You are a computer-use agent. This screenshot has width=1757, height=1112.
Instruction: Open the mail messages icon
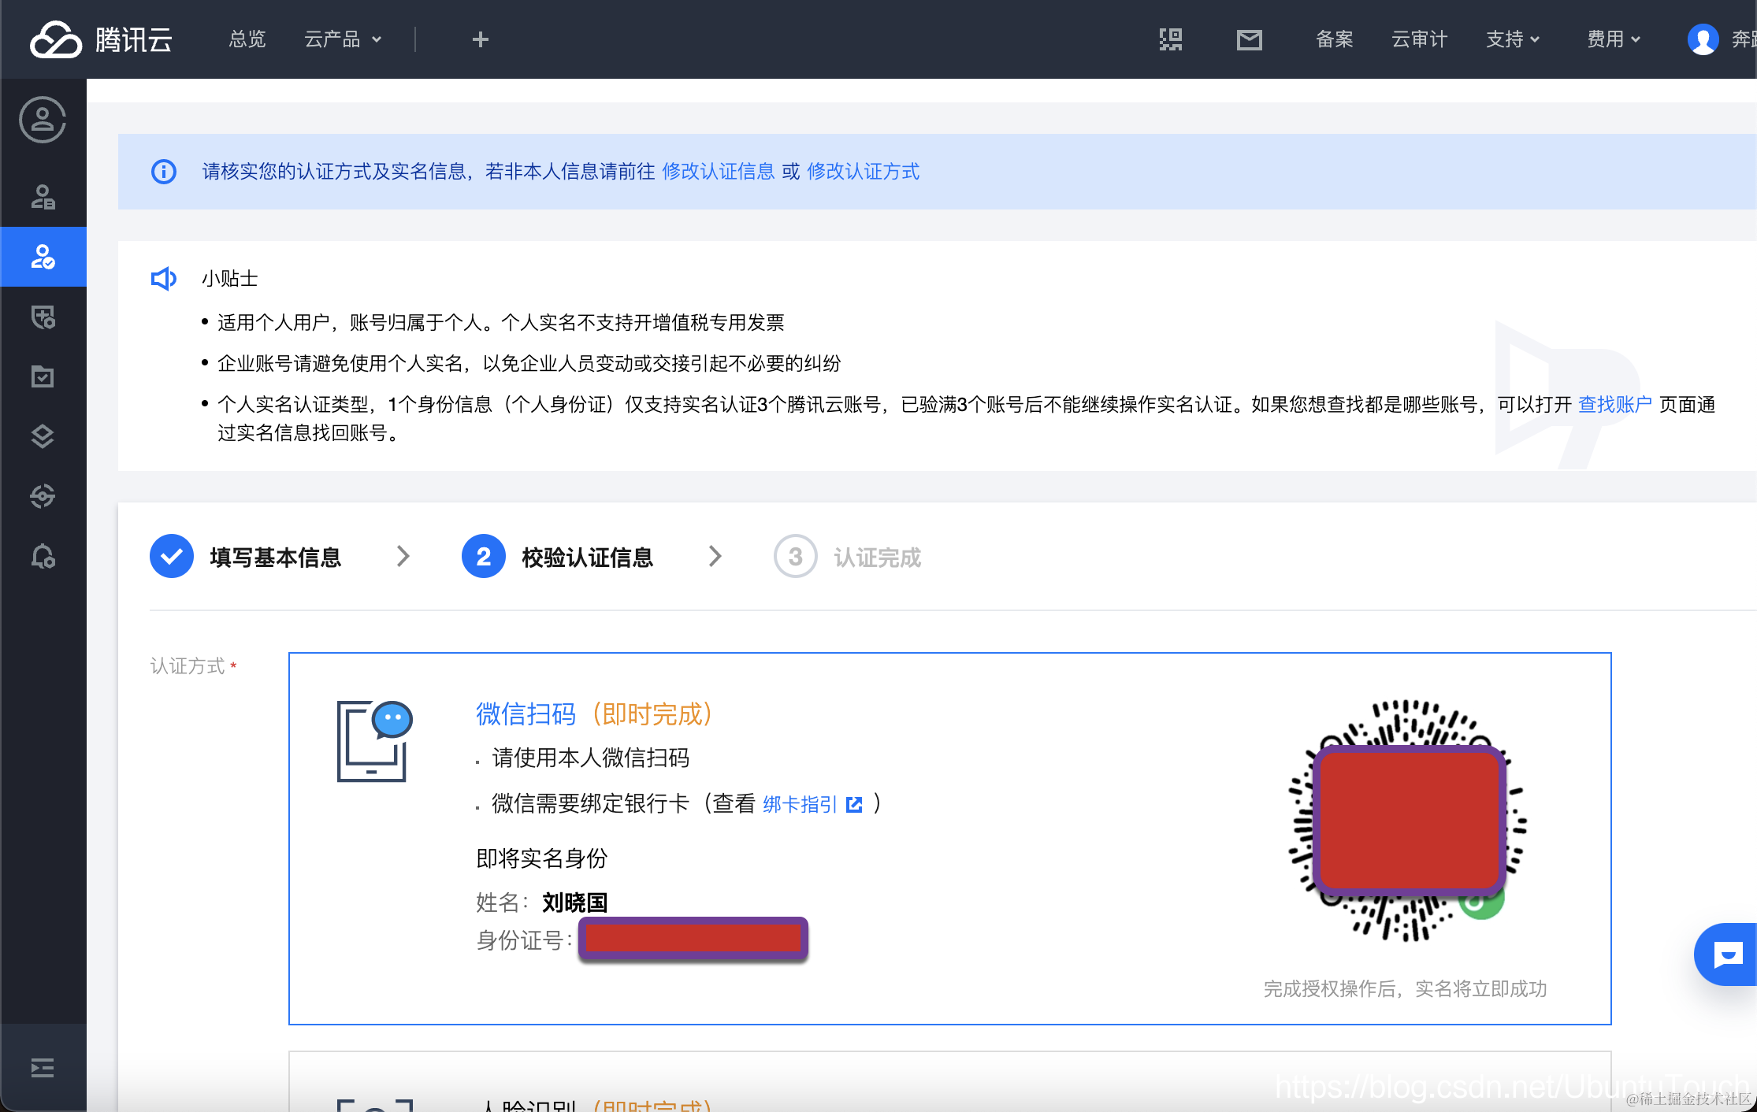pos(1249,39)
